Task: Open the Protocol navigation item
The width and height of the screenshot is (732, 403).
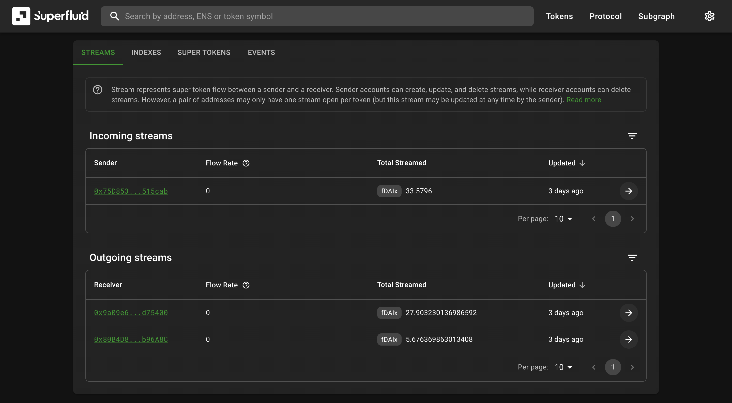Action: (605, 16)
